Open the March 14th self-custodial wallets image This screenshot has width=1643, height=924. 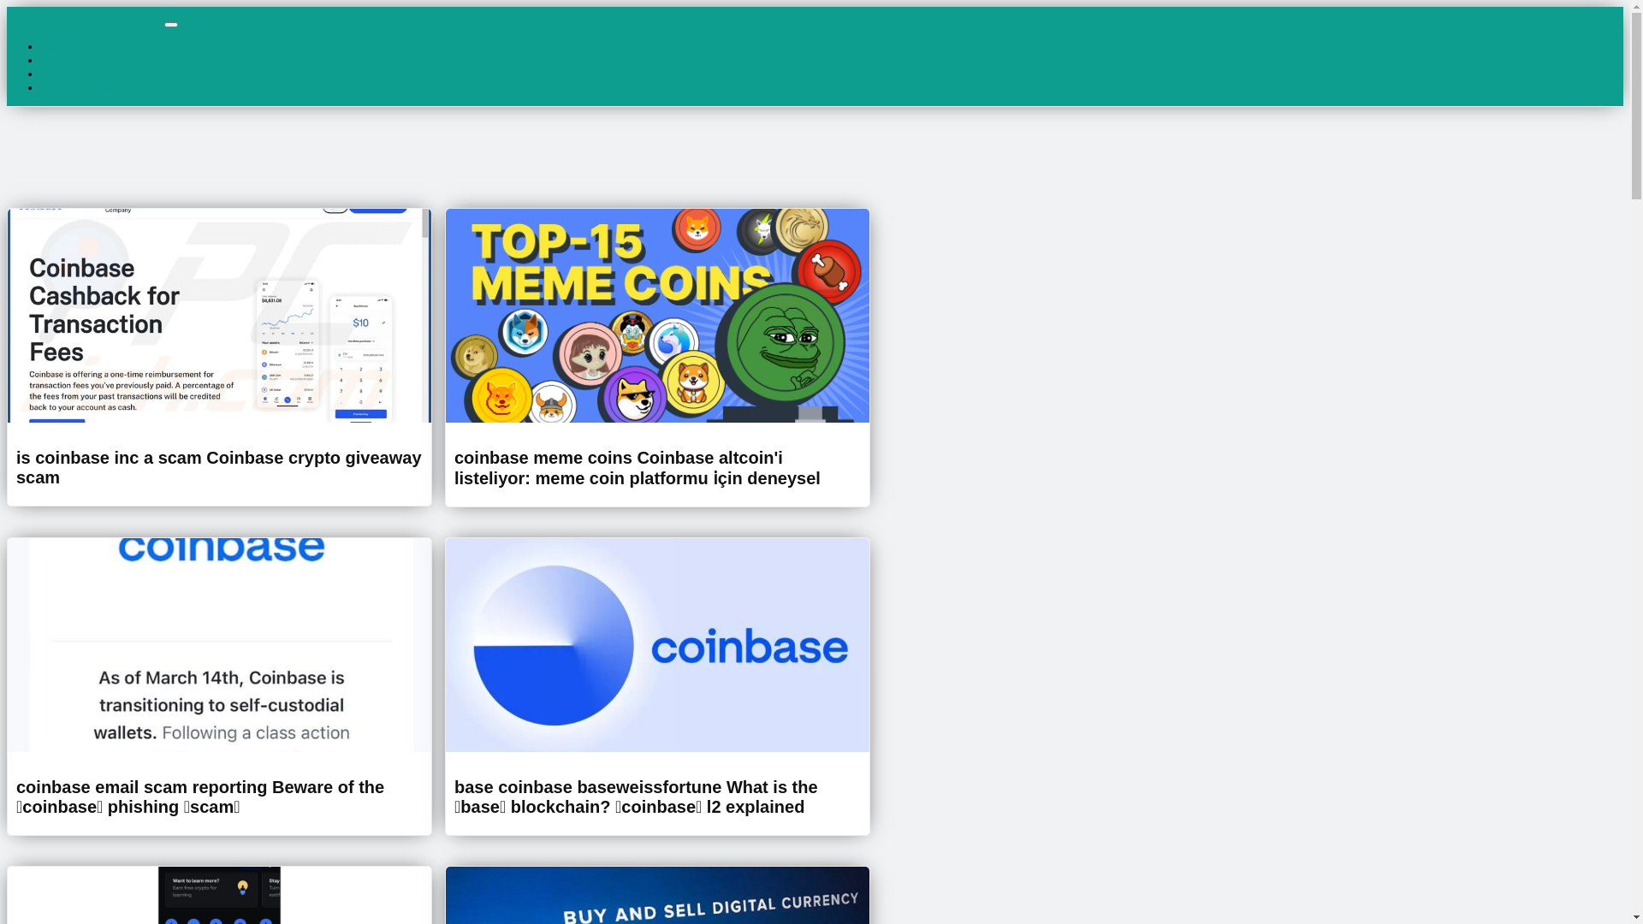coord(219,645)
